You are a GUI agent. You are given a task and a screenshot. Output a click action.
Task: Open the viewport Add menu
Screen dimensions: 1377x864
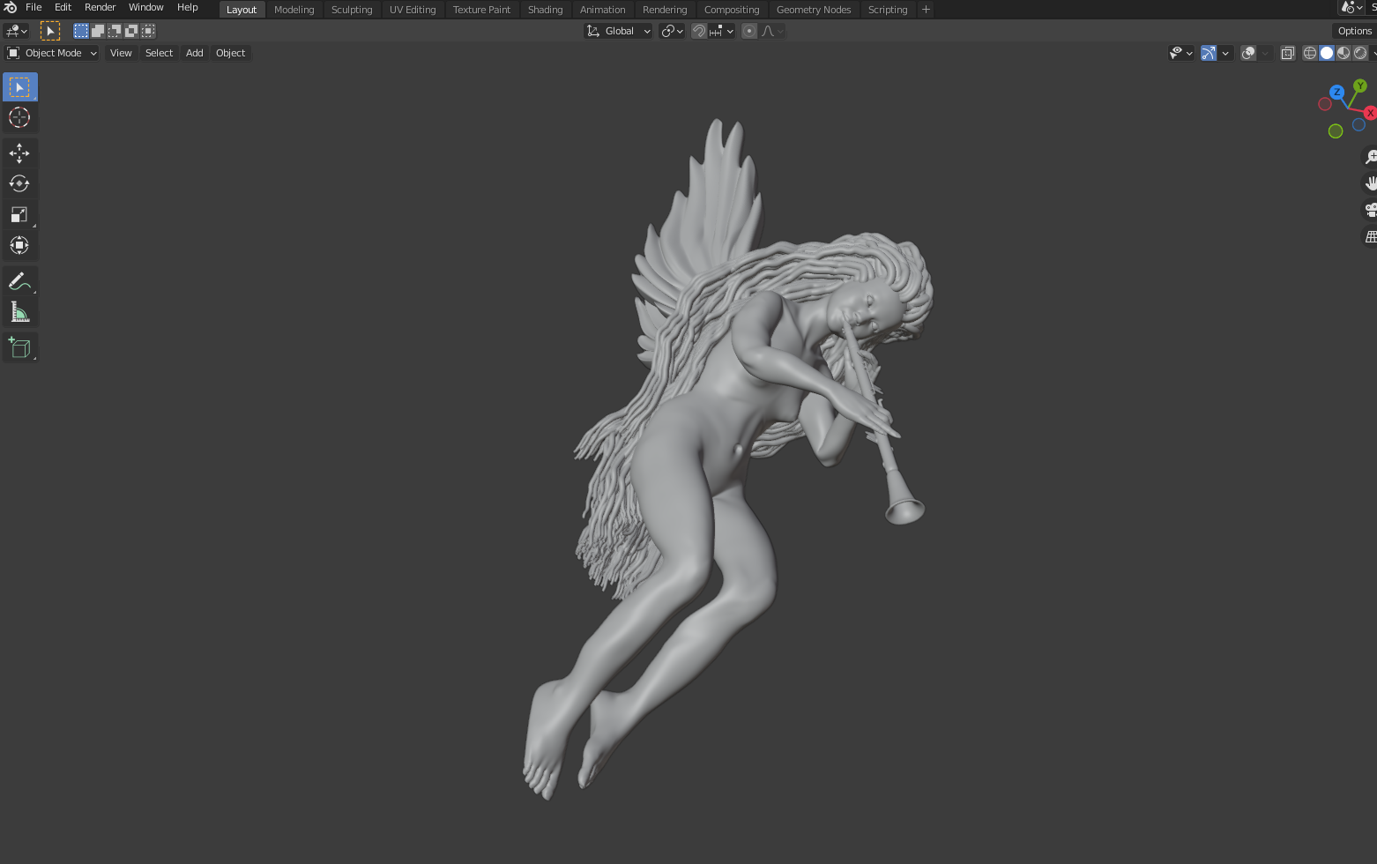tap(195, 53)
